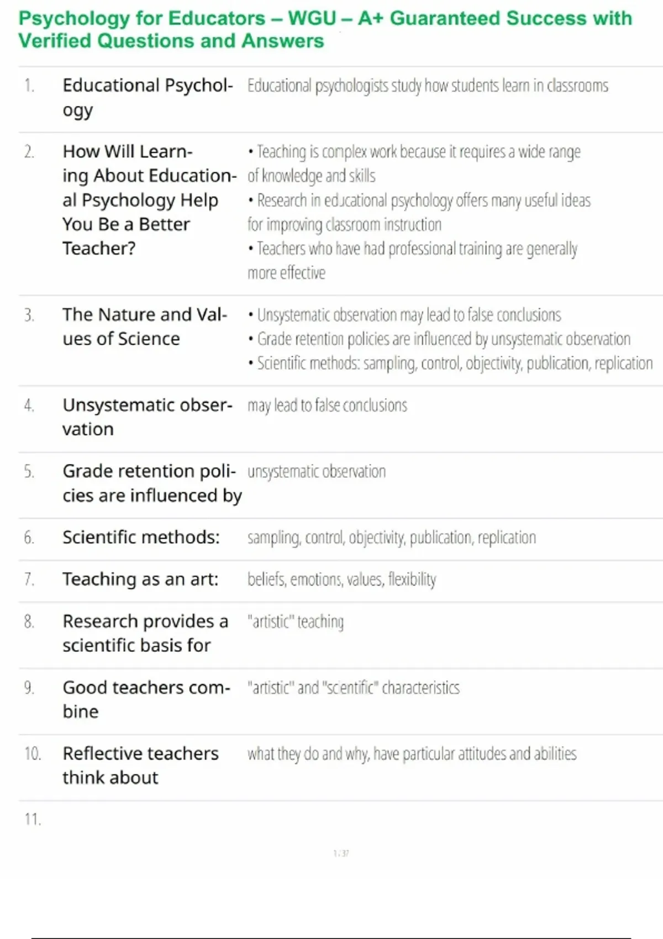Select the term "Unsystematic observation"

(x=147, y=416)
